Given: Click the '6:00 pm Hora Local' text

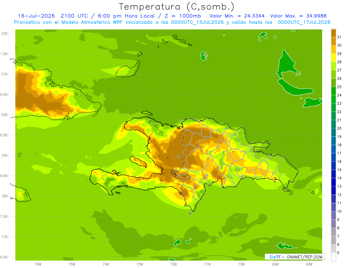Looking at the screenshot, I should coord(126,16).
